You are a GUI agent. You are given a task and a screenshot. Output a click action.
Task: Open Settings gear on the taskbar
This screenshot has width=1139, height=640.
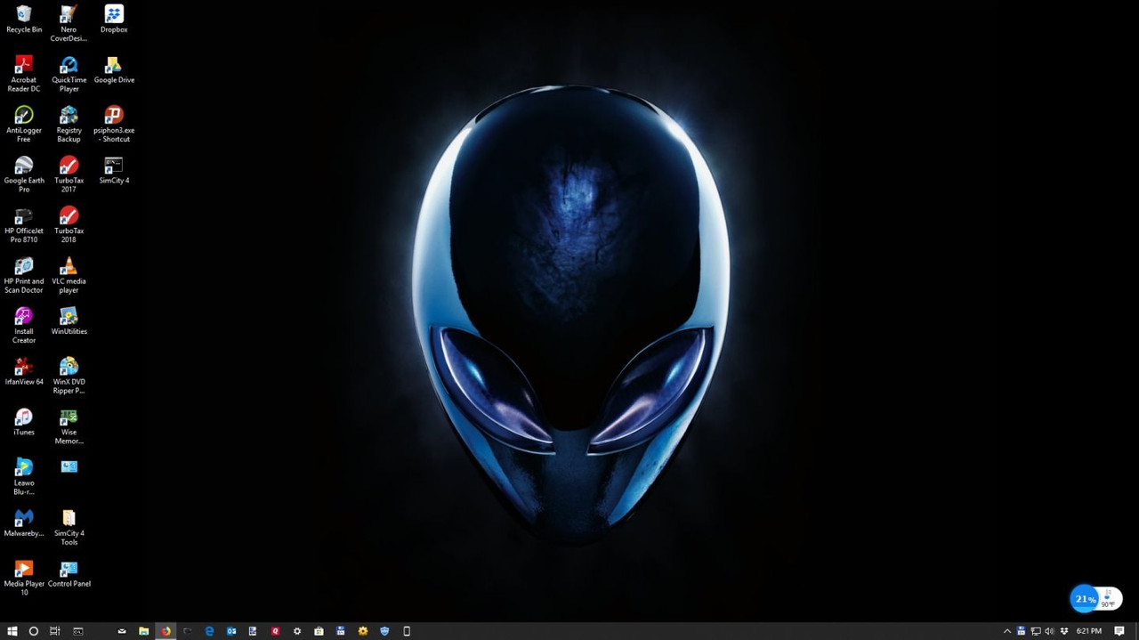tap(297, 631)
